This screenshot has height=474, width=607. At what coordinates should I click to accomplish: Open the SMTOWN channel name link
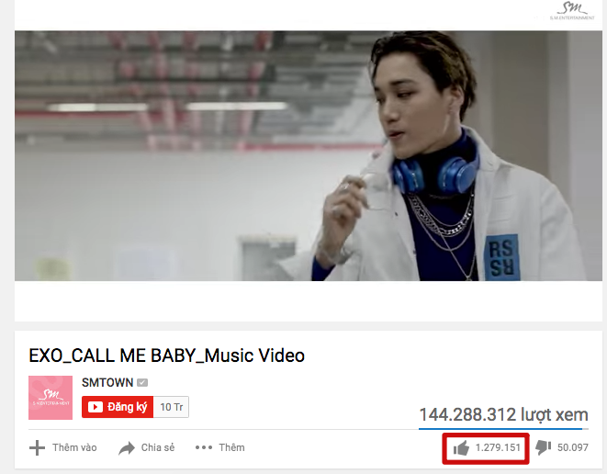click(x=107, y=383)
